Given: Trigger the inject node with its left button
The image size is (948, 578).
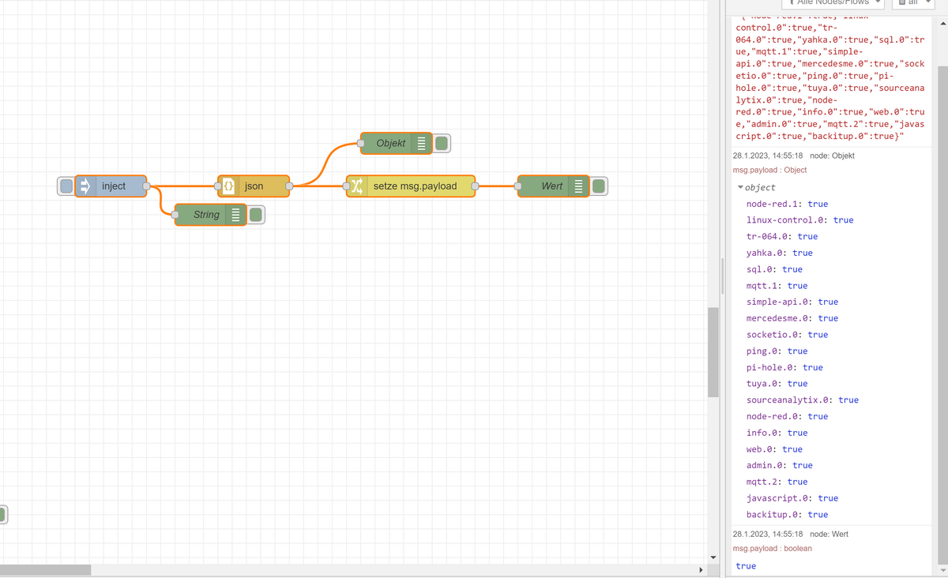Looking at the screenshot, I should pyautogui.click(x=66, y=186).
